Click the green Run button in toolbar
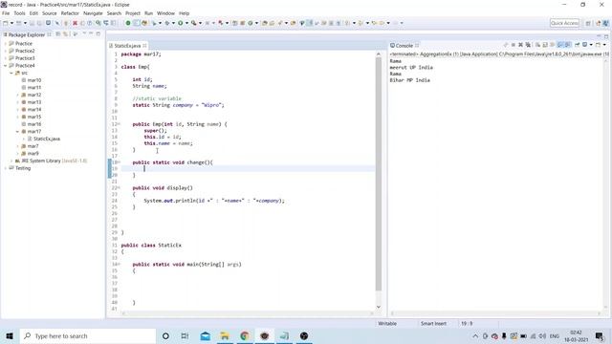 [x=181, y=23]
